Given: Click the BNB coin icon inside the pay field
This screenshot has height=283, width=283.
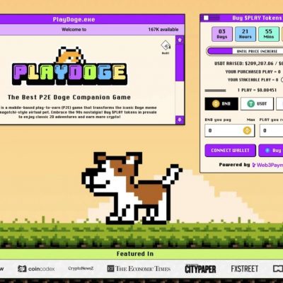Looking at the screenshot, I should click(x=247, y=130).
